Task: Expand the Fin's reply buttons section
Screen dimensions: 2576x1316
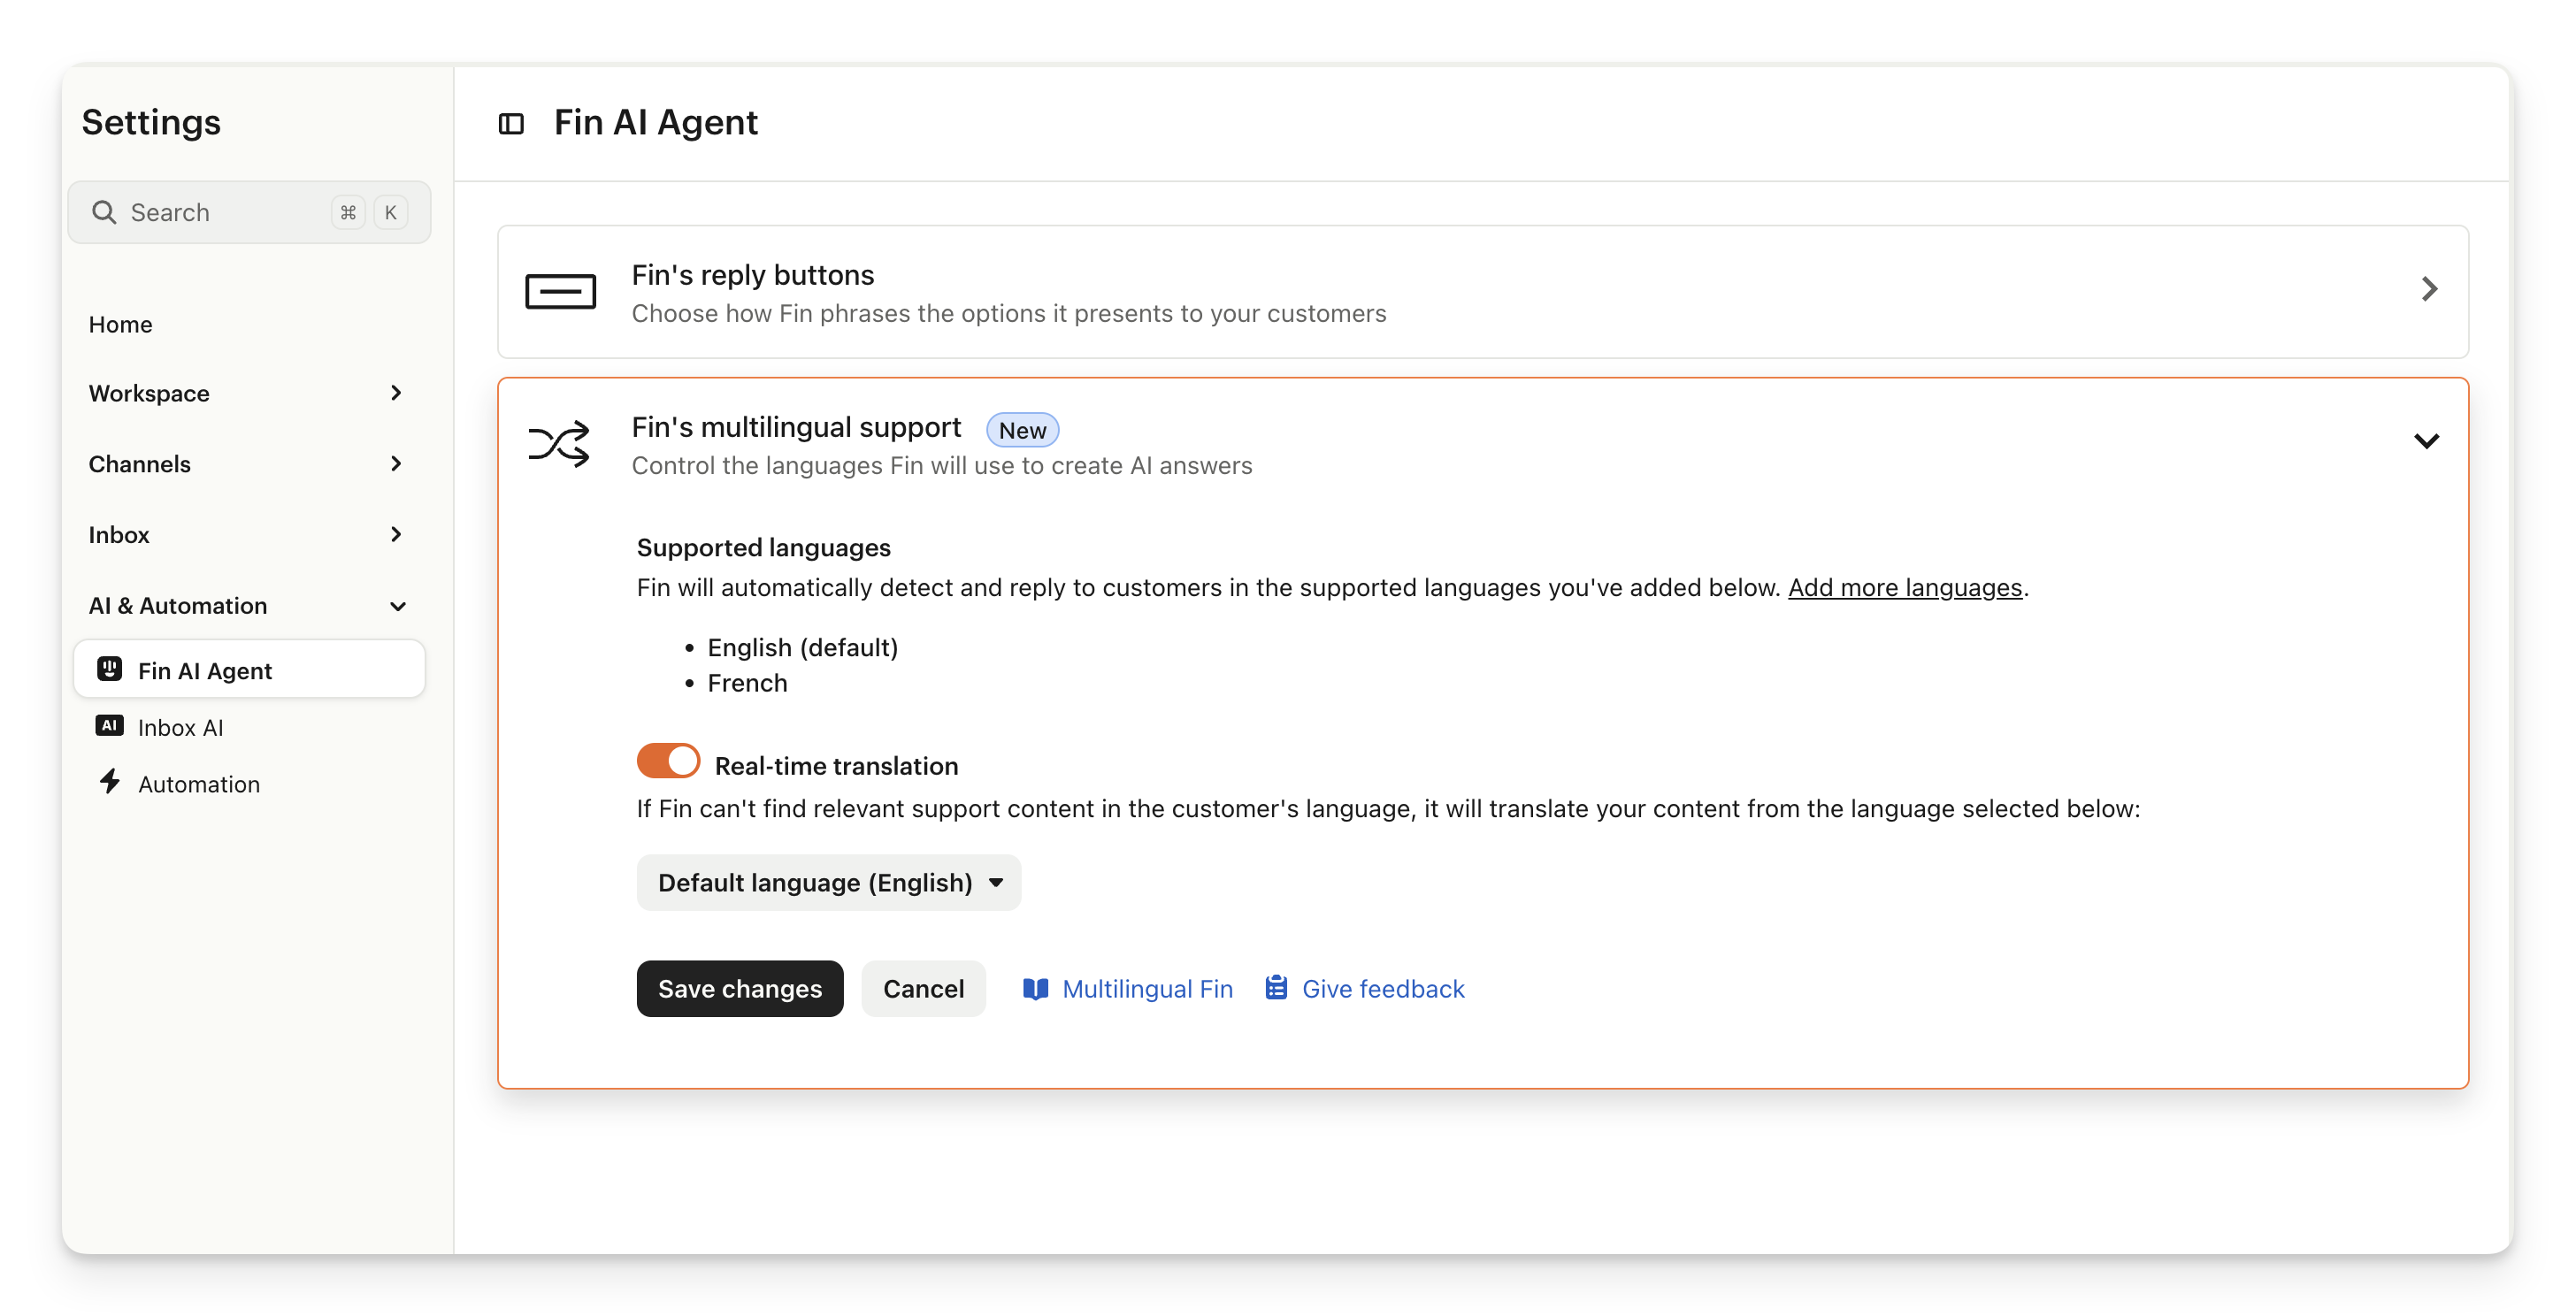Action: (2428, 290)
